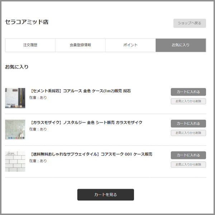Remove コアルース 擬石 from favorites

pyautogui.click(x=188, y=101)
